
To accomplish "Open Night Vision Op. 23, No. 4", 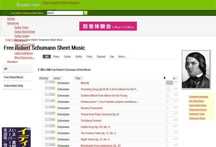I will [x=95, y=139].
